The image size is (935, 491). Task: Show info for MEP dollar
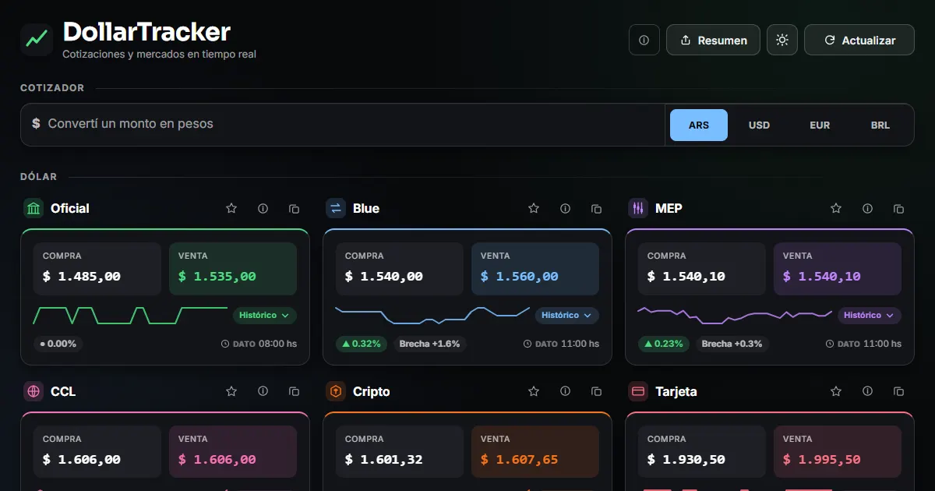click(x=867, y=208)
